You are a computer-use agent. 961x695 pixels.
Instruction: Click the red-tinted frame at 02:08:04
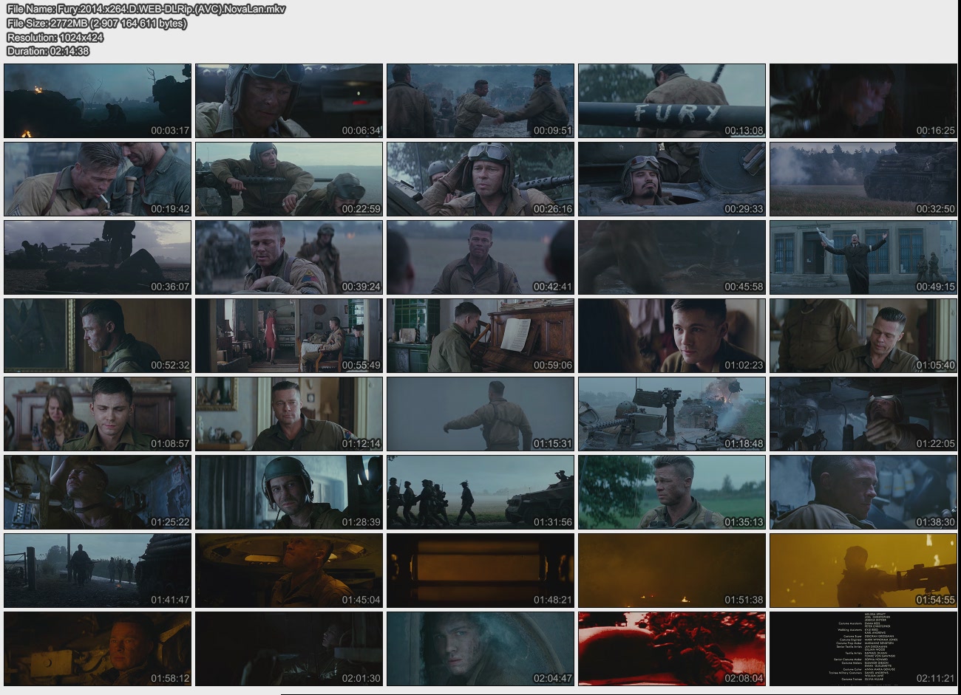click(x=671, y=648)
